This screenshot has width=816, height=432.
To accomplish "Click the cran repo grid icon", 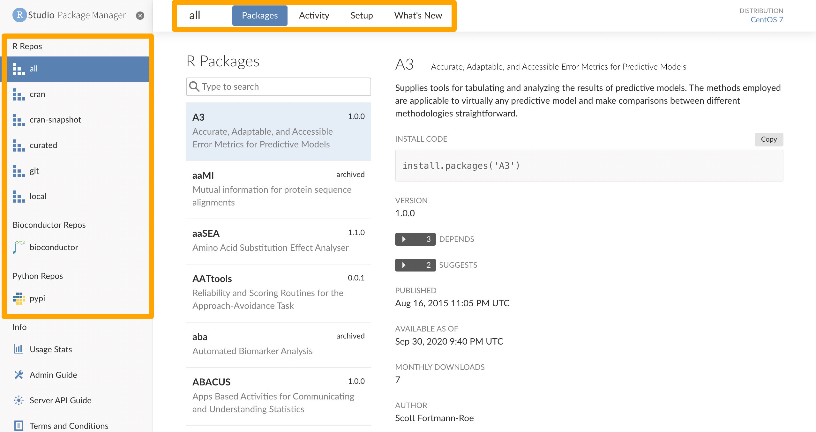I will click(19, 94).
